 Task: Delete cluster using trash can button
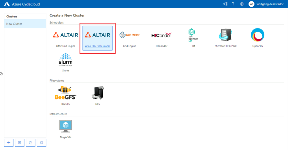pos(20,143)
